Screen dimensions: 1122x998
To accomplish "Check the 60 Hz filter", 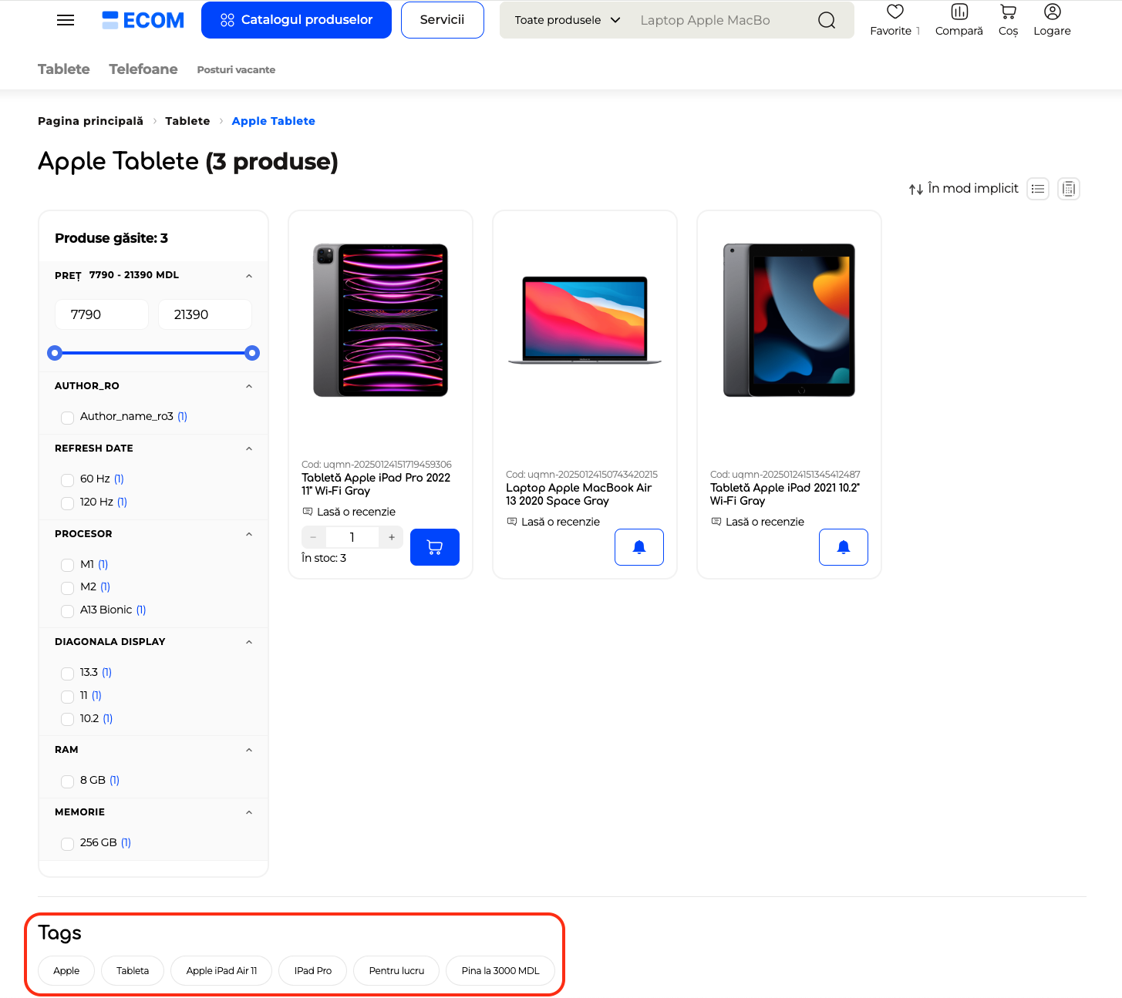I will tap(67, 479).
